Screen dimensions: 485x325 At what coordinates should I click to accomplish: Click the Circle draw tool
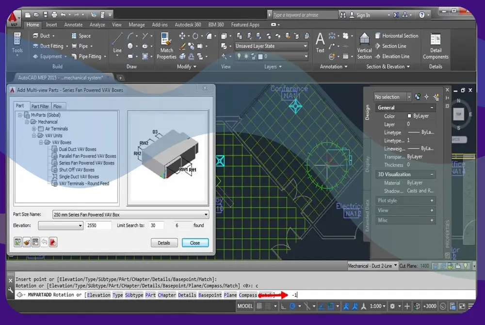[x=130, y=46]
